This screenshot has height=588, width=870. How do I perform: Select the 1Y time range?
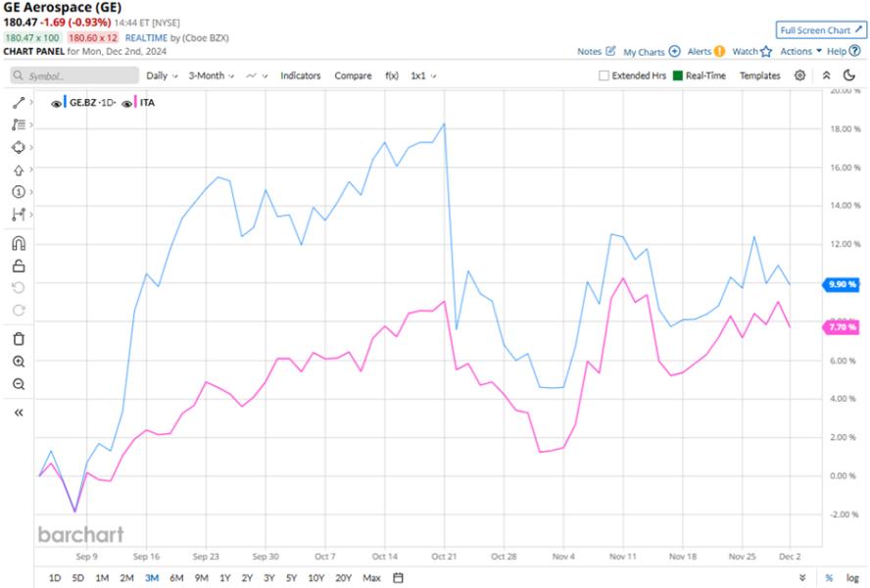tap(224, 578)
